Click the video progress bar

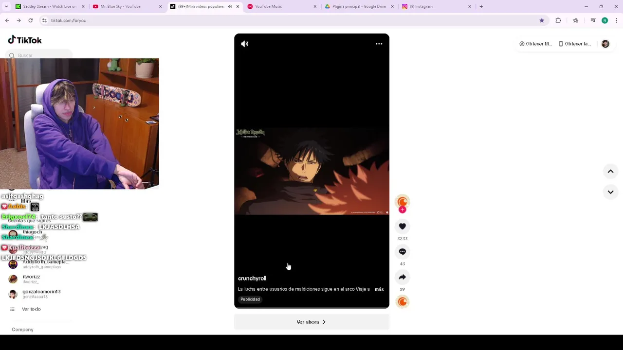pos(311,308)
